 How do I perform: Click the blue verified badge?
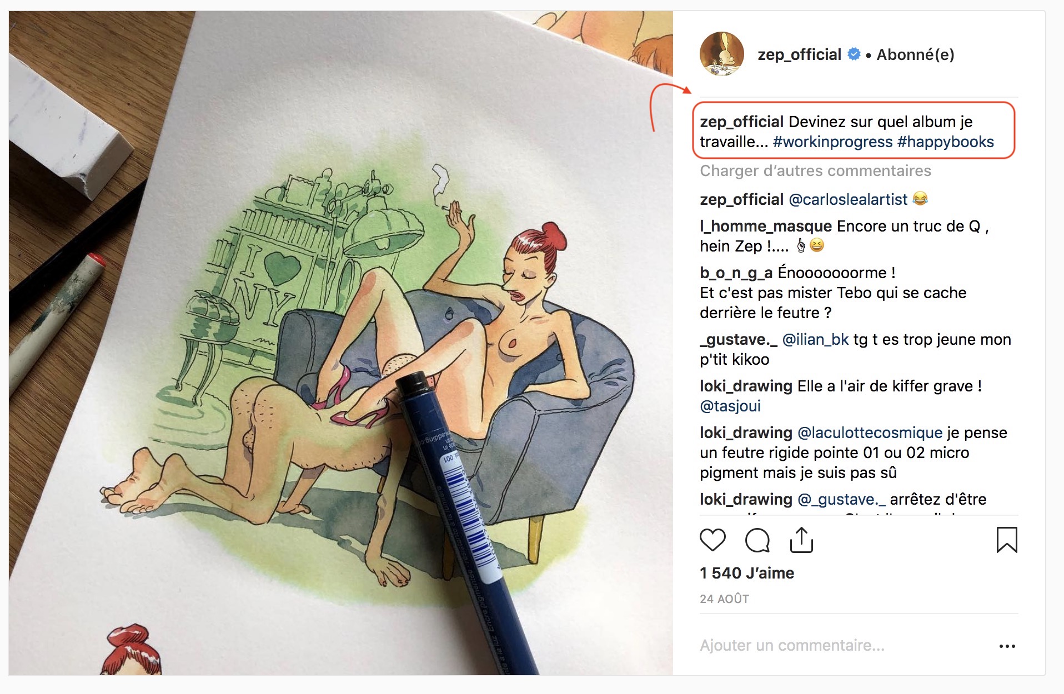854,54
